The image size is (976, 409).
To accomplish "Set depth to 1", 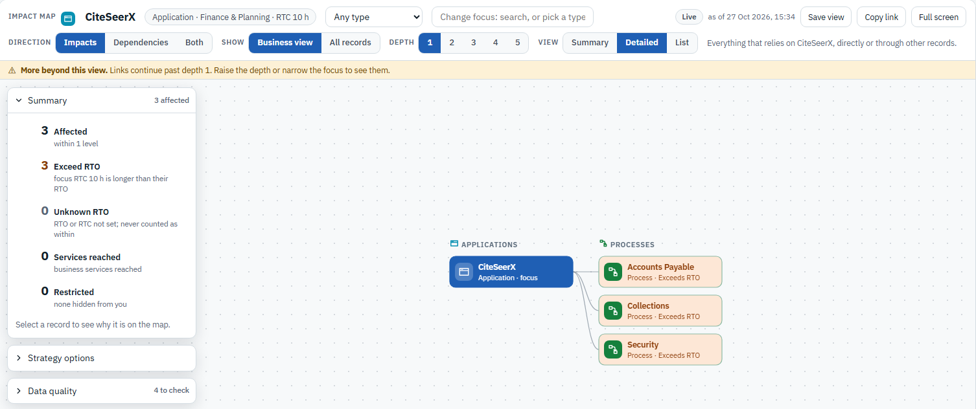I will point(430,43).
